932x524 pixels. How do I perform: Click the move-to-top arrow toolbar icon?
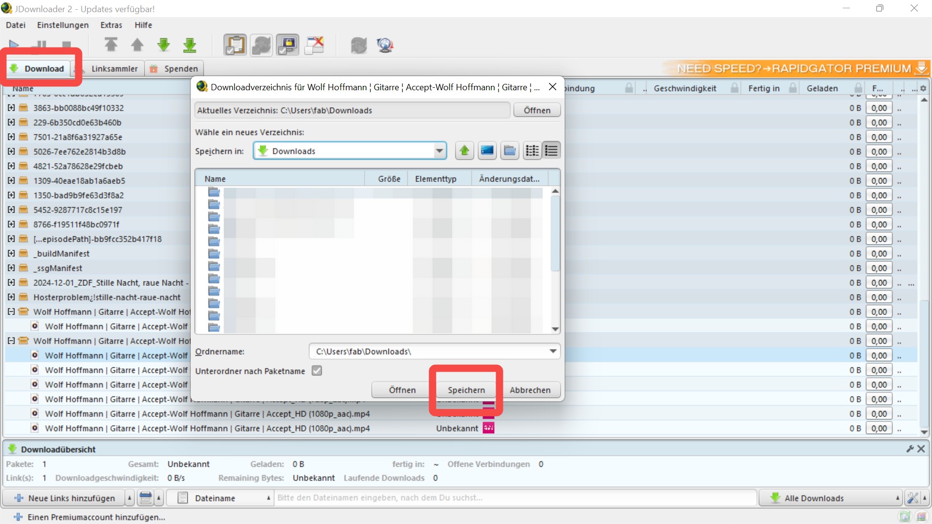click(x=111, y=45)
